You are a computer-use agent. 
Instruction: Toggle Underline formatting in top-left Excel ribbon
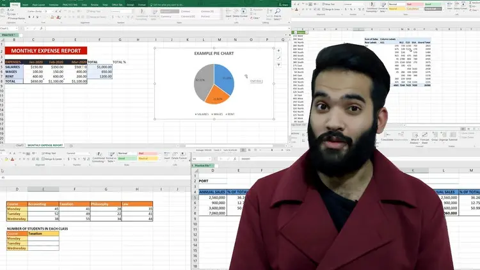[37, 17]
